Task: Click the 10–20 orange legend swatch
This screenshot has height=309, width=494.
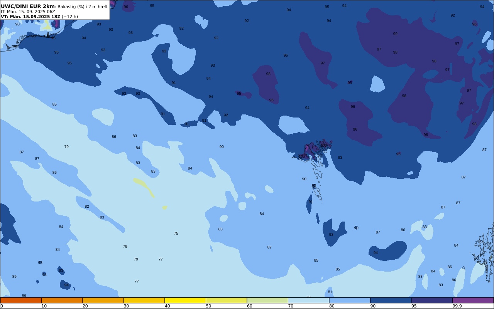Action: tap(62, 300)
